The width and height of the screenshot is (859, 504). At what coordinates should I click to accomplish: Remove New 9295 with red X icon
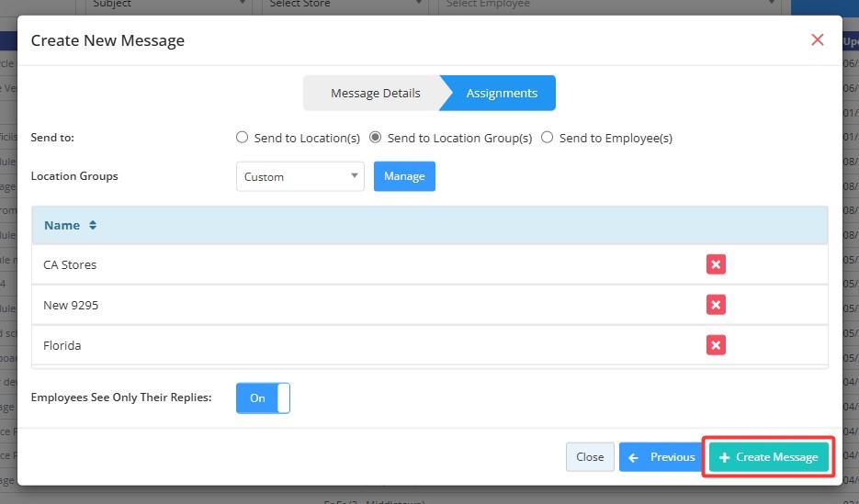coord(716,305)
